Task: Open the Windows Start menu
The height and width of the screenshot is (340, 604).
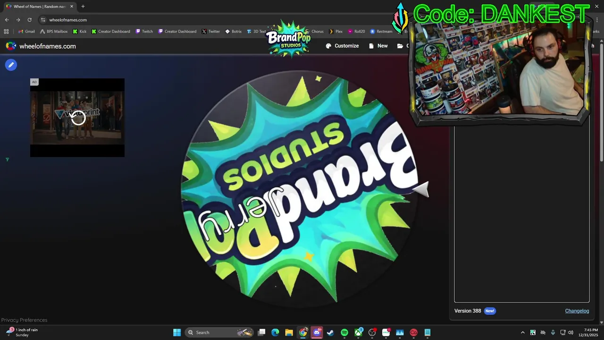Action: (177, 332)
